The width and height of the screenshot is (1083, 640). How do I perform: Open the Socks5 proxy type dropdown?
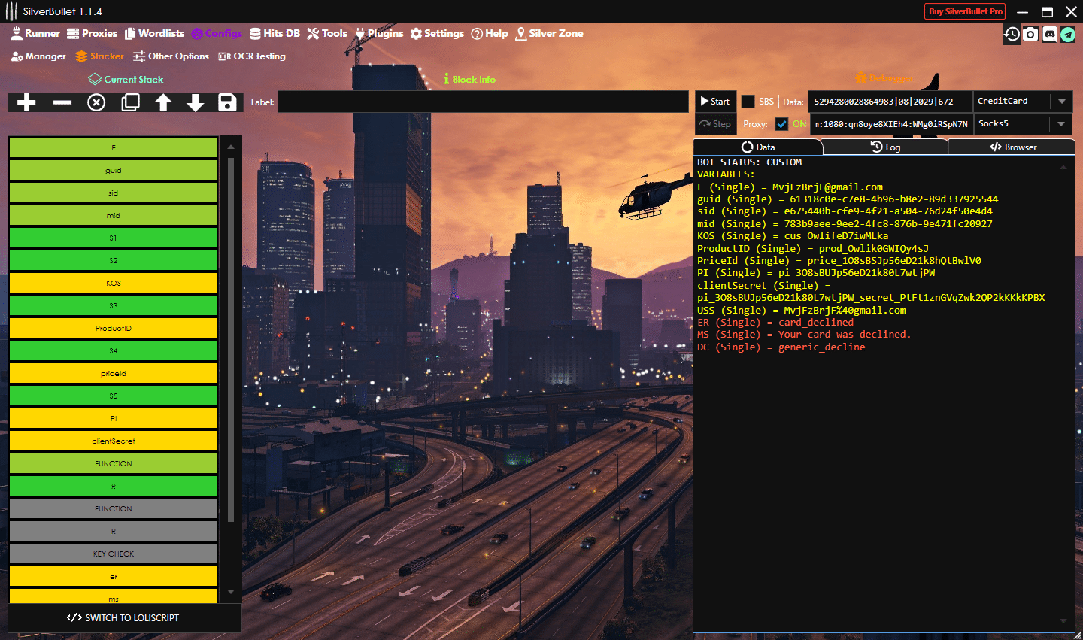click(x=1061, y=124)
